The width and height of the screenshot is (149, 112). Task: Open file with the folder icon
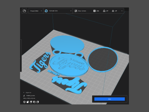click(x=25, y=11)
